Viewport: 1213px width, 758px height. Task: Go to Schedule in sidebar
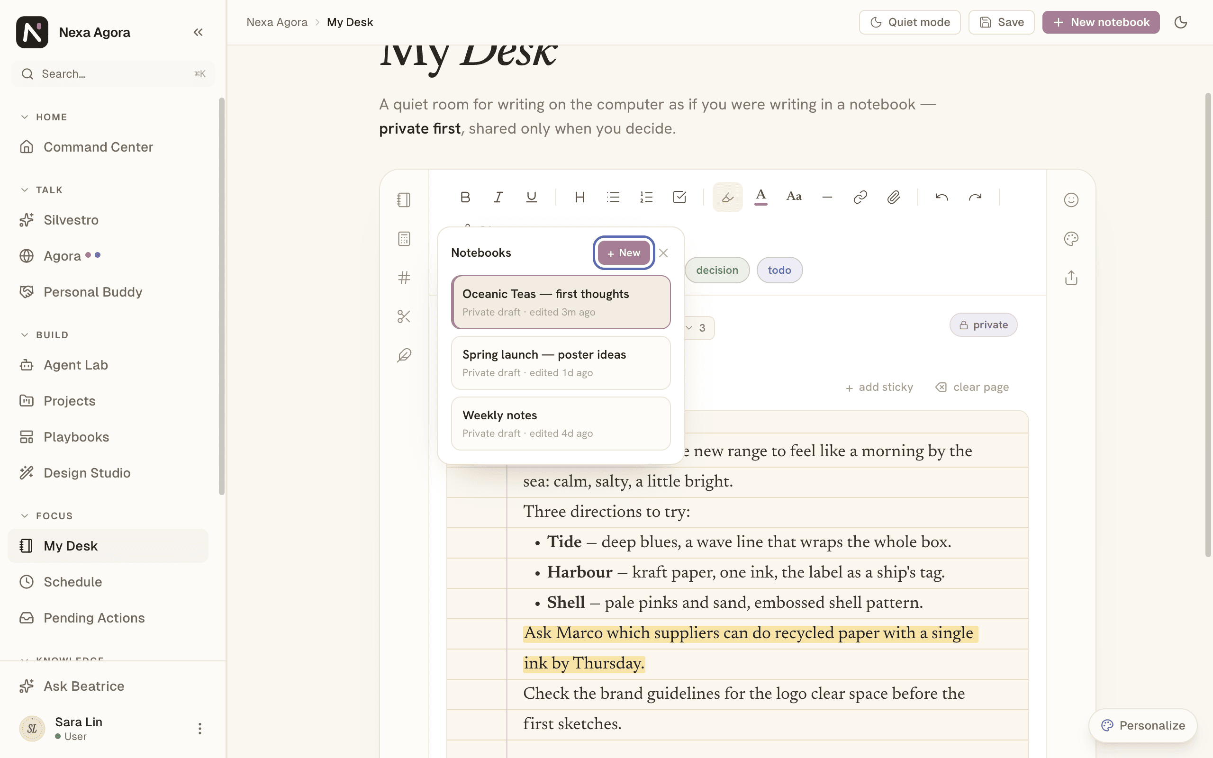tap(108, 582)
